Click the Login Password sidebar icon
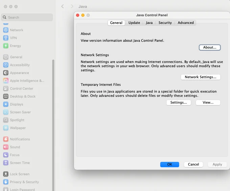Screen dimensions: 230x191 coord(6,189)
